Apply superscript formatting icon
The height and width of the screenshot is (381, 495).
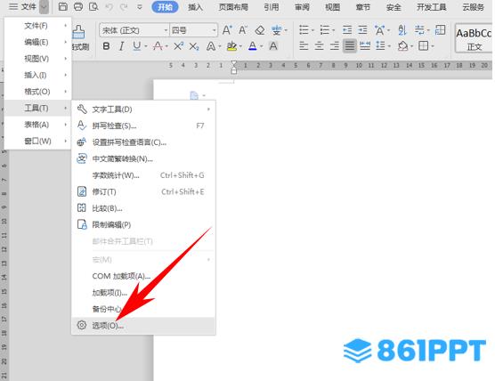[178, 46]
